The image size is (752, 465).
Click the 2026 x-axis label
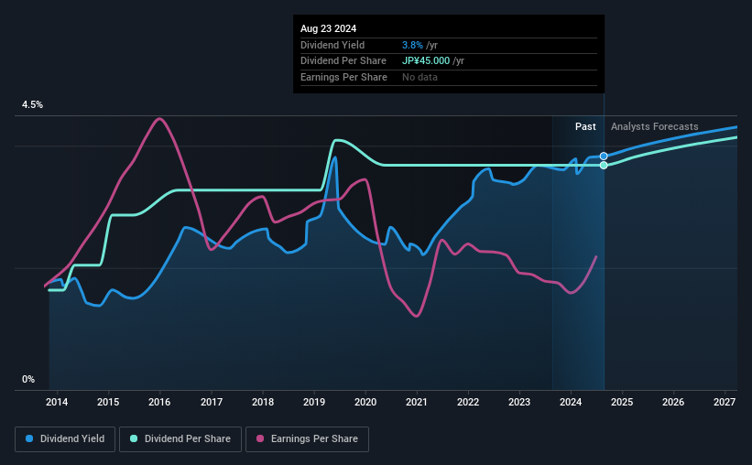(x=673, y=402)
